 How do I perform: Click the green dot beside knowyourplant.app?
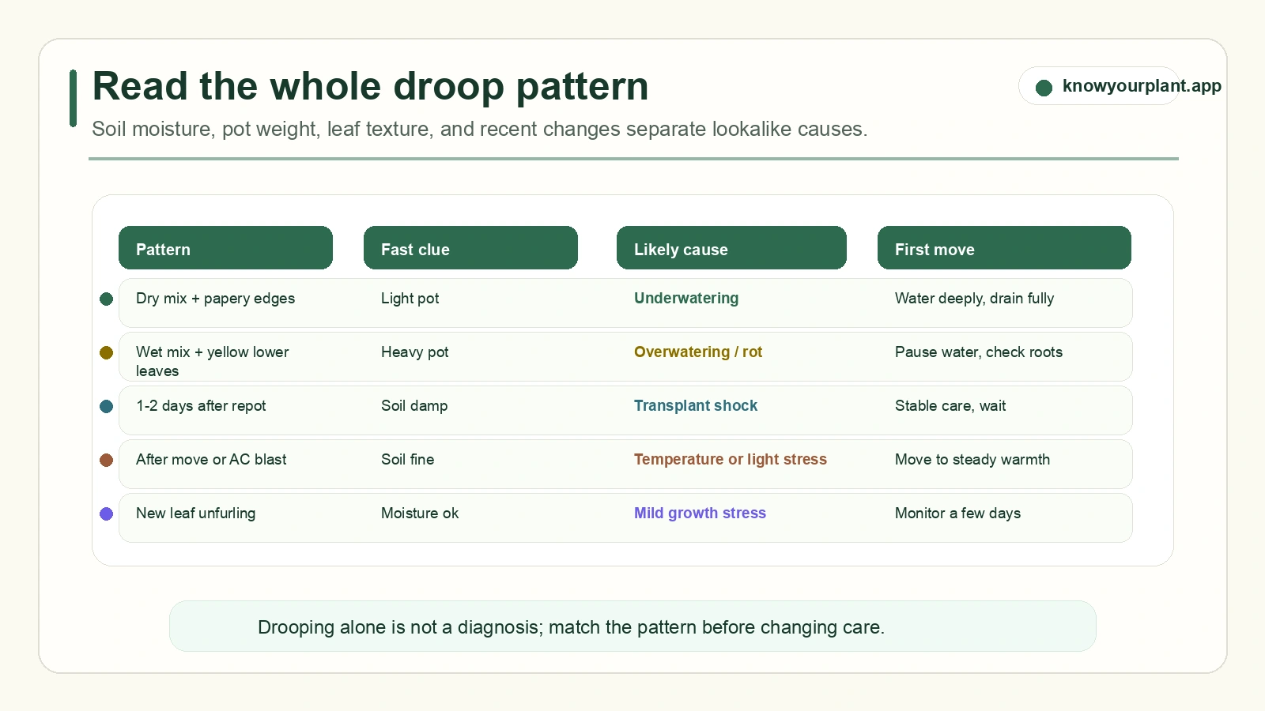pyautogui.click(x=1044, y=88)
